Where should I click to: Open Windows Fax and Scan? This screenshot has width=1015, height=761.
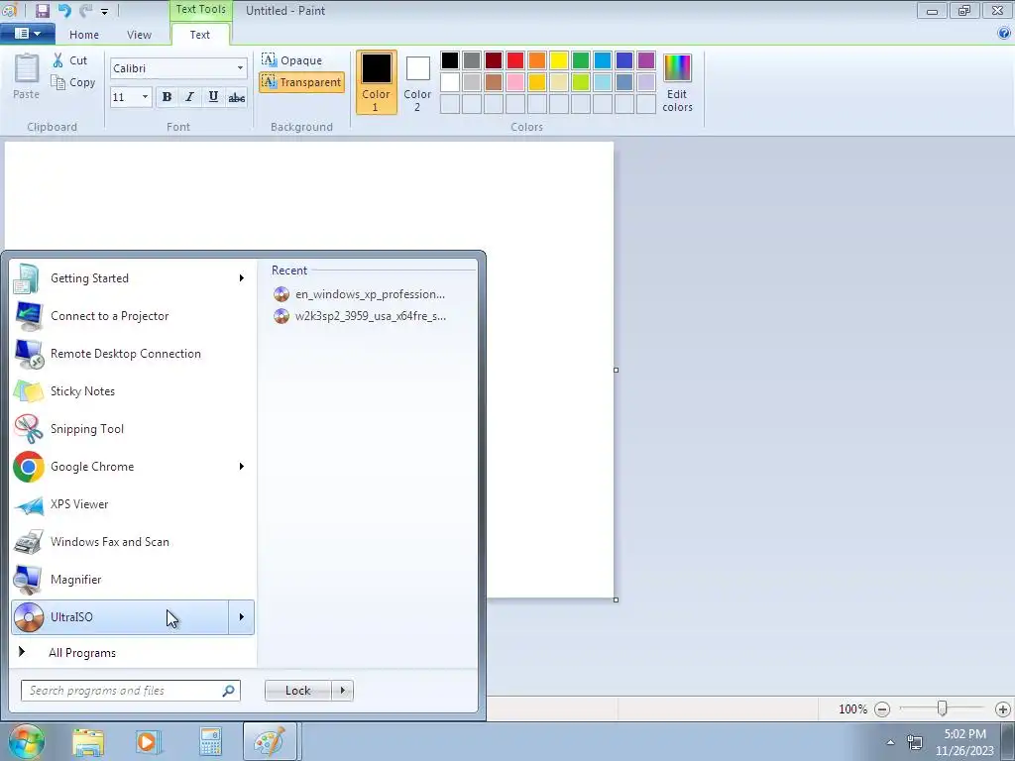[x=133, y=542]
